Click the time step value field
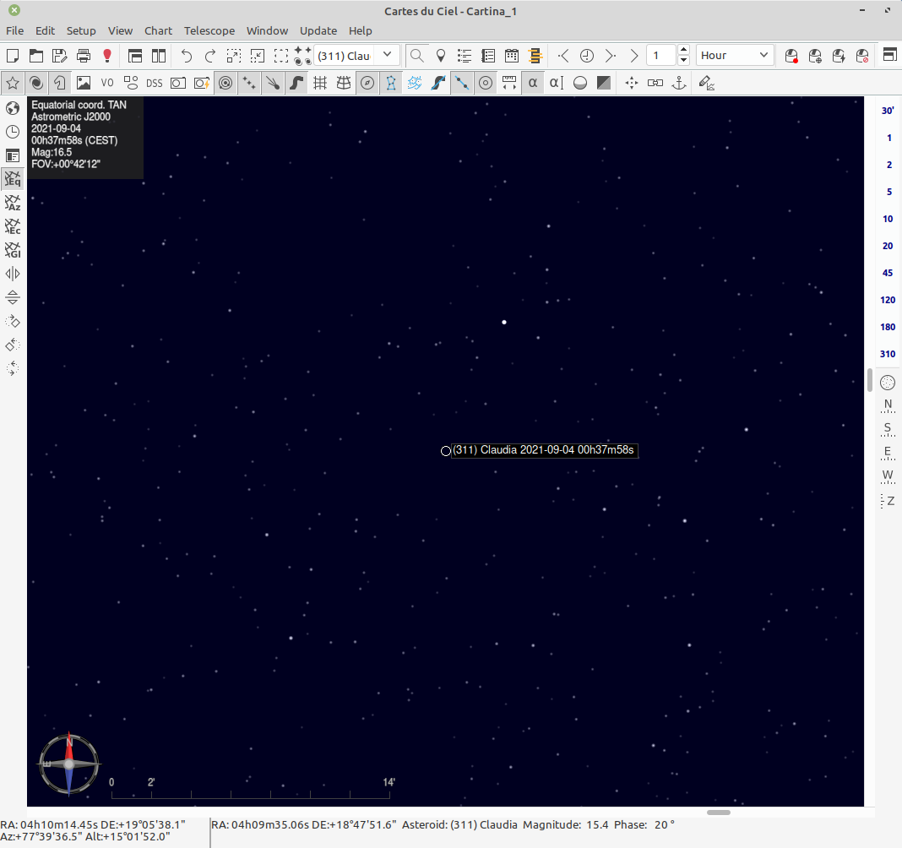The width and height of the screenshot is (902, 848). [661, 56]
